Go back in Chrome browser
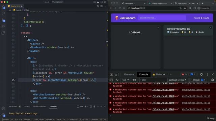The image size is (216, 121). click(111, 8)
